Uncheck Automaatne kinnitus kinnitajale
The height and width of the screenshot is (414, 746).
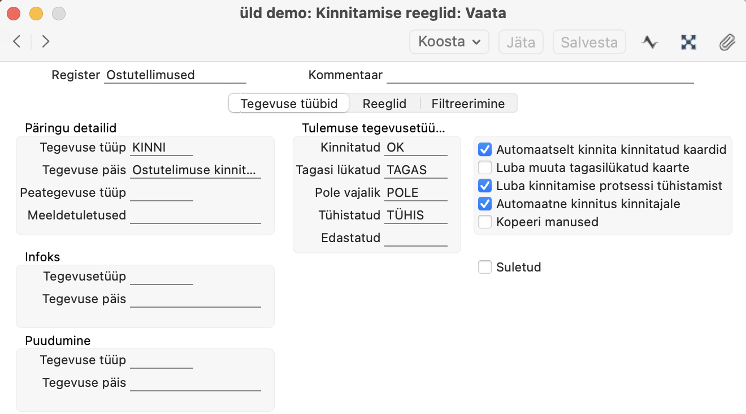pos(485,204)
